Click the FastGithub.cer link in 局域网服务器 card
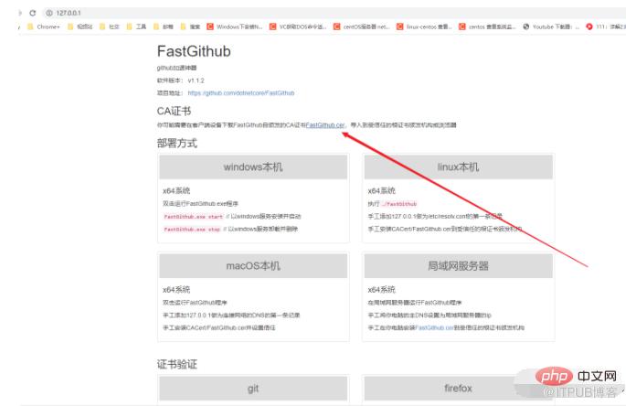 [435, 327]
